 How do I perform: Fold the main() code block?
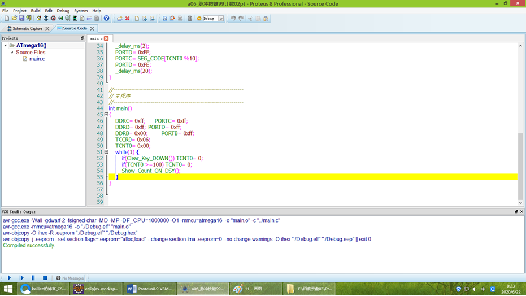[106, 115]
